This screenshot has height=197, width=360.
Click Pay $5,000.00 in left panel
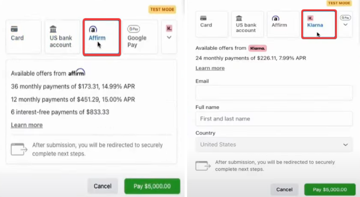[152, 186]
